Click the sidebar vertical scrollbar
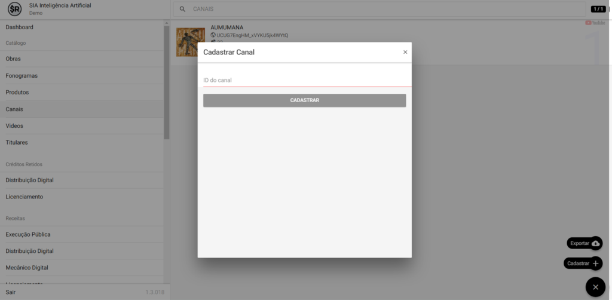Viewport: 612px width, 300px height. [x=167, y=84]
